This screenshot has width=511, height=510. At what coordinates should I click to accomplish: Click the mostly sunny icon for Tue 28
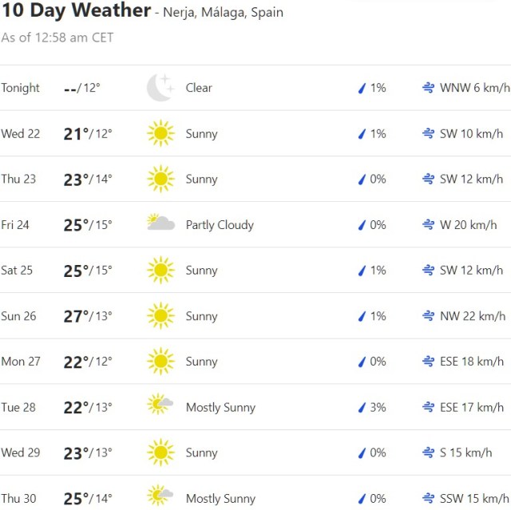pyautogui.click(x=160, y=405)
